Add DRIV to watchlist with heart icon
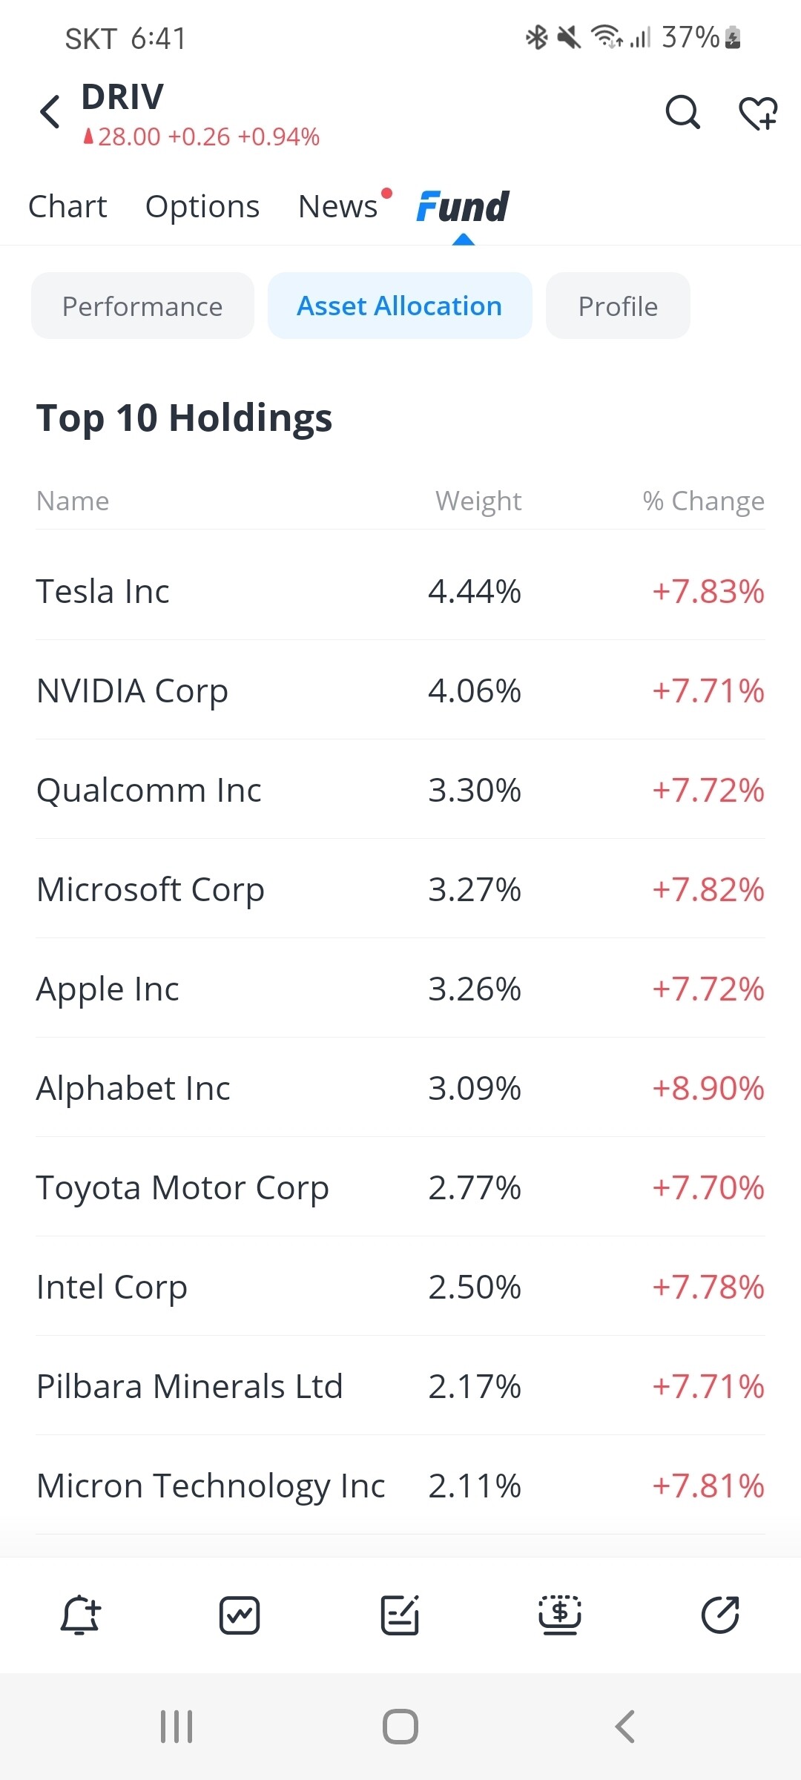801x1780 pixels. (758, 113)
